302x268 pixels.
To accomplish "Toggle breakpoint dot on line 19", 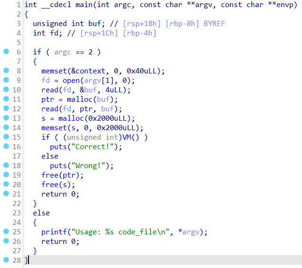I will 6,174.
